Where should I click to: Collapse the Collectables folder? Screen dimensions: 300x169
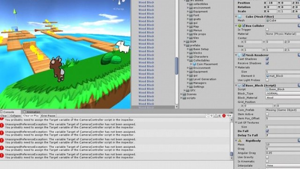(x=188, y=61)
